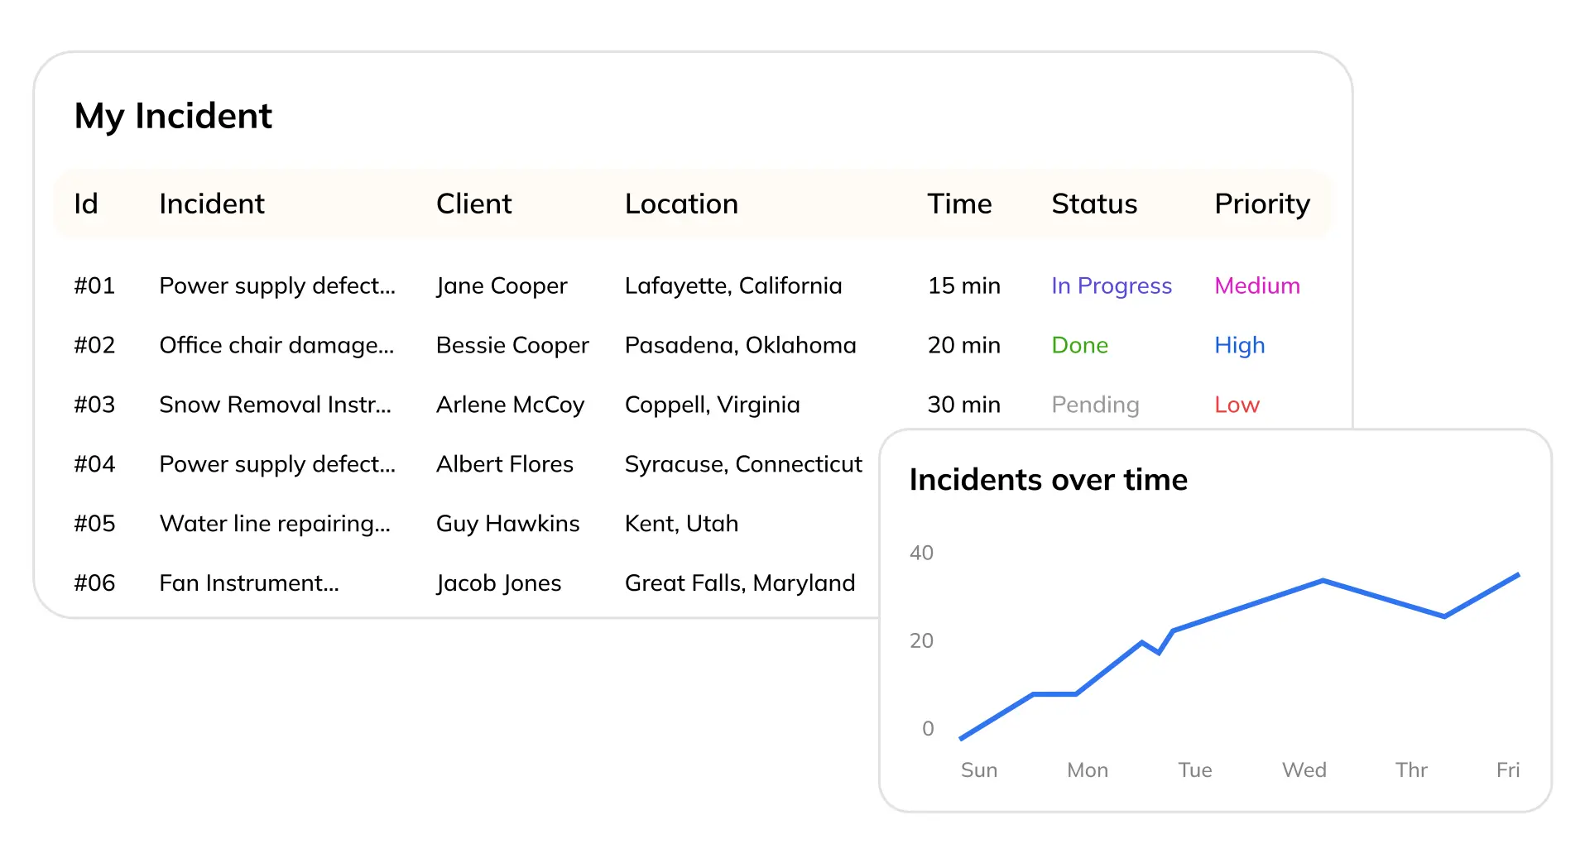1585x863 pixels.
Task: Click the 30 min time cell
Action: coord(963,405)
